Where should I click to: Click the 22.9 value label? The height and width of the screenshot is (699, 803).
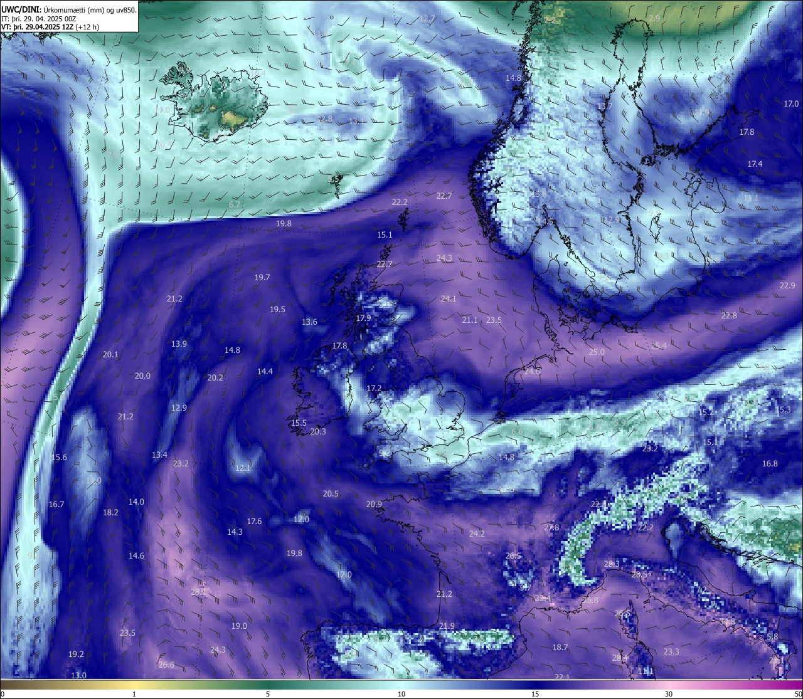pos(787,285)
